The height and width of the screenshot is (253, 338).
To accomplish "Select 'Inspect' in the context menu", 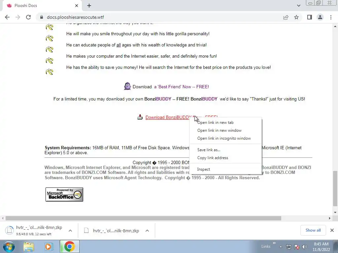I will (x=225, y=169).
